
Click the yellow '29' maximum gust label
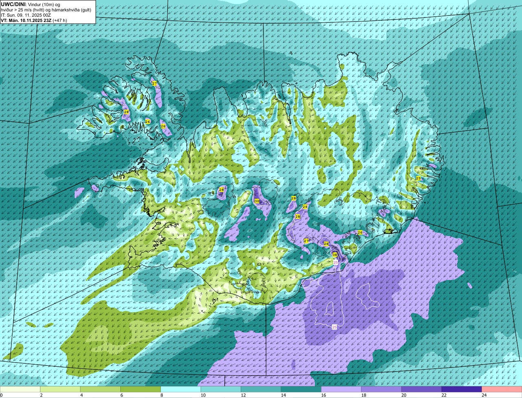tap(305, 207)
